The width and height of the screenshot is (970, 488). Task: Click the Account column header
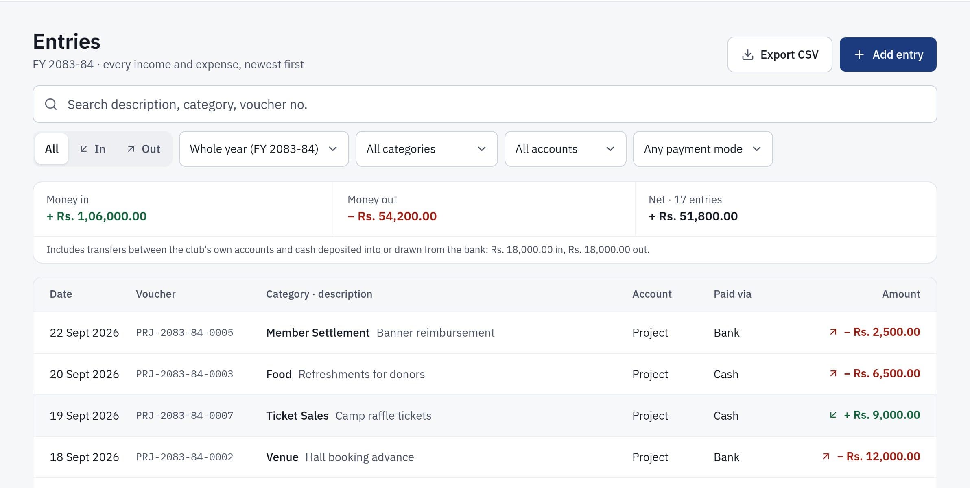click(x=652, y=294)
